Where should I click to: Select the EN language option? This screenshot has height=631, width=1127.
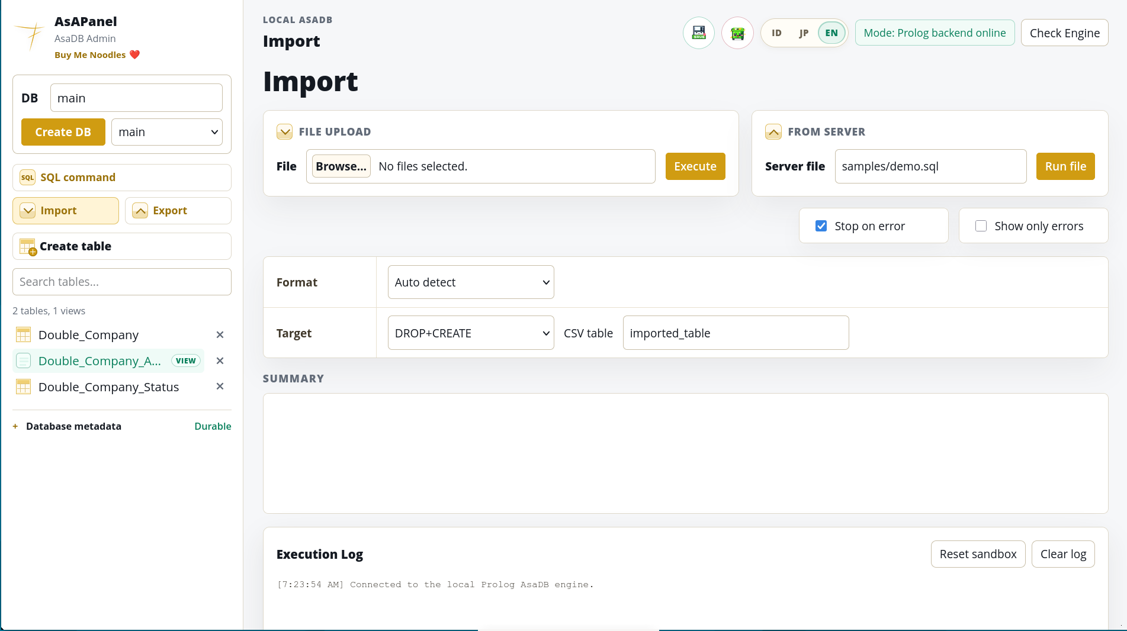831,33
